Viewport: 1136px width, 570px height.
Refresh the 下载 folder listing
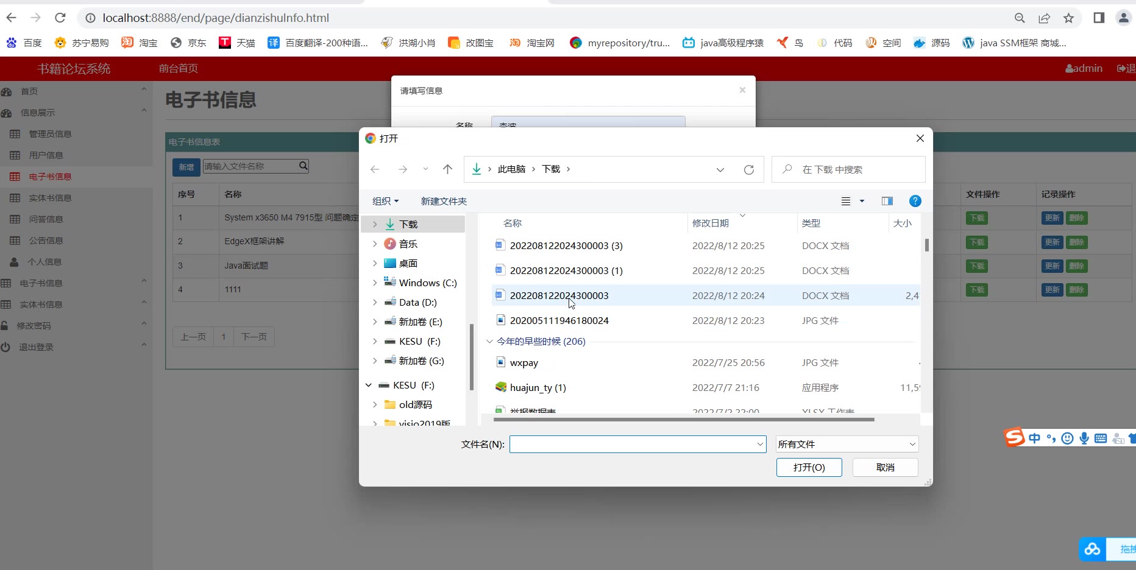(x=749, y=169)
